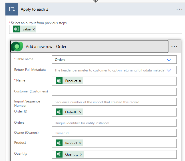Open the Apply to each 2 ellipsis menu
Viewport: 185px width, 161px height.
179,9
